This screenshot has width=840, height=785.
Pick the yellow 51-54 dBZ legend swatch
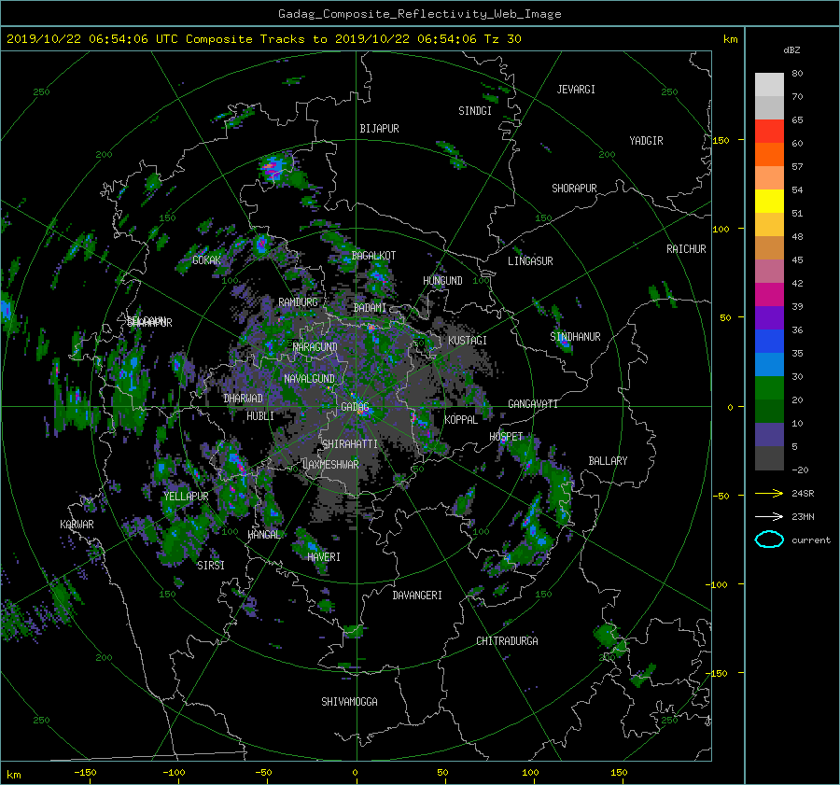[769, 201]
